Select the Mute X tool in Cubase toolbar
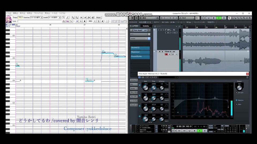The height and width of the screenshot is (144, 257). coord(247,18)
